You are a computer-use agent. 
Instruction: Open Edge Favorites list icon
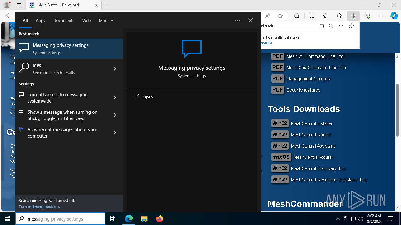pos(326,16)
